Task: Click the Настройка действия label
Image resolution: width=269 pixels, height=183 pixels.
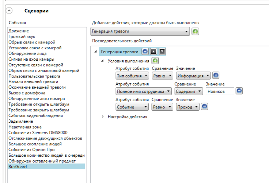Action: [127, 117]
